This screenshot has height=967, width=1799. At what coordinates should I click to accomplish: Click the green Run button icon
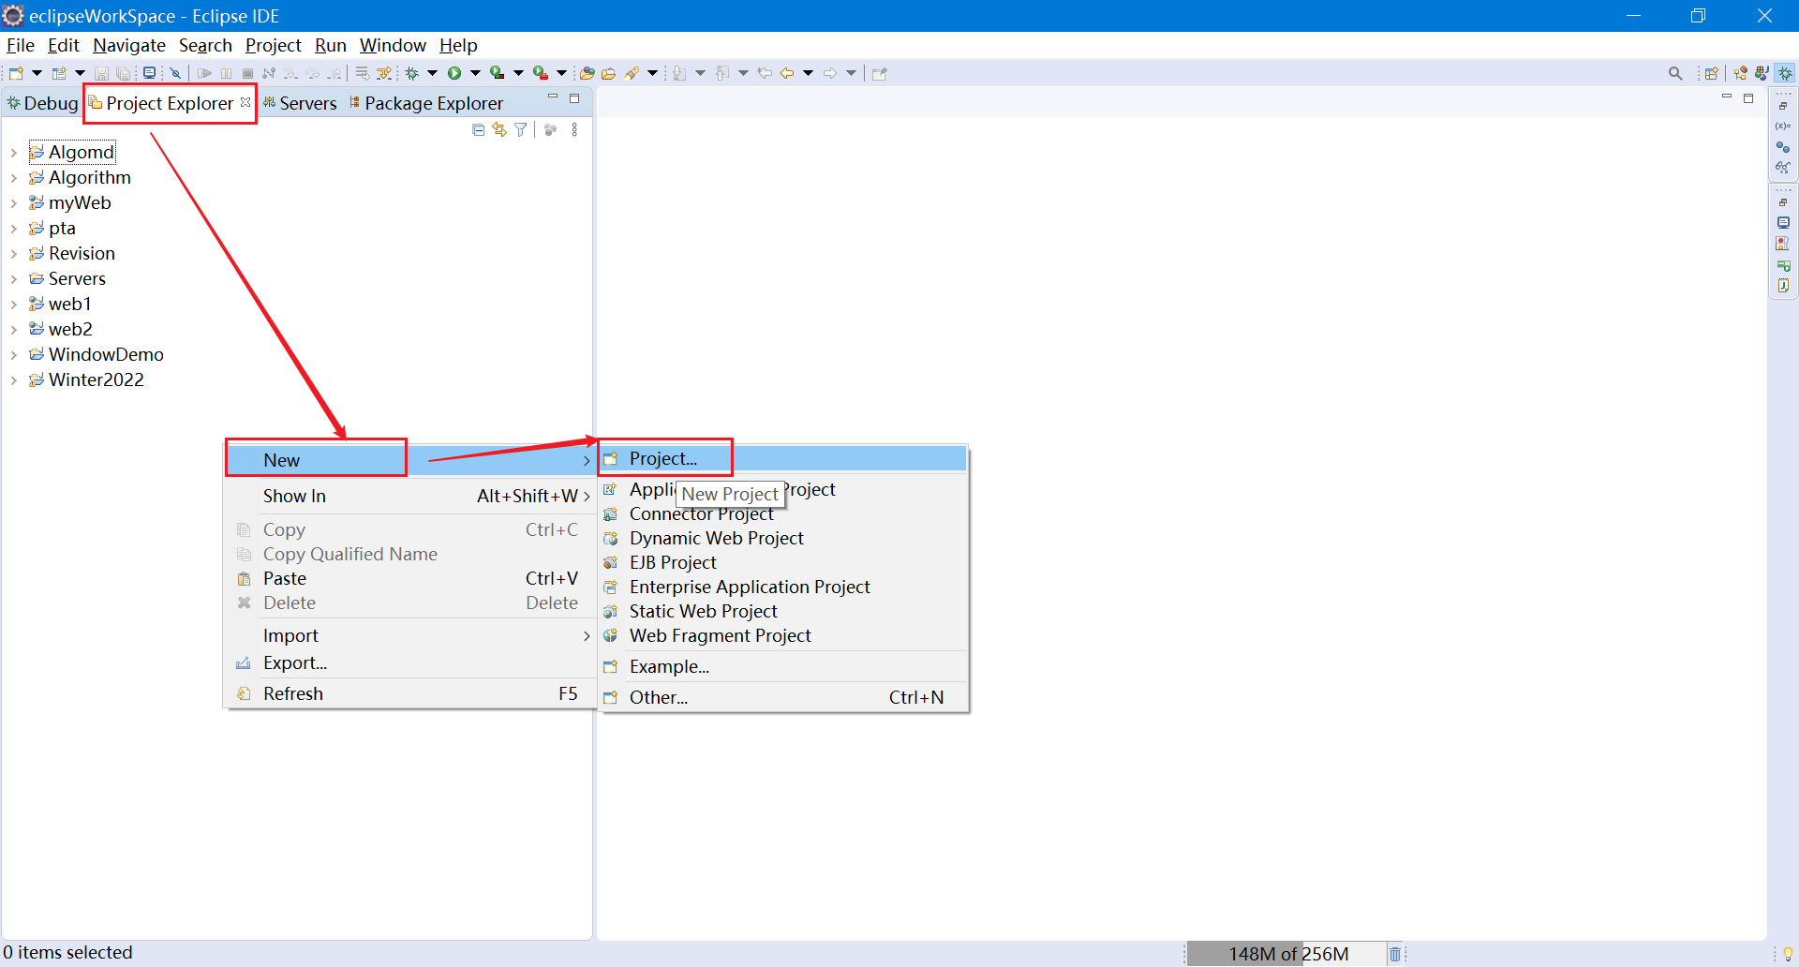click(x=454, y=73)
